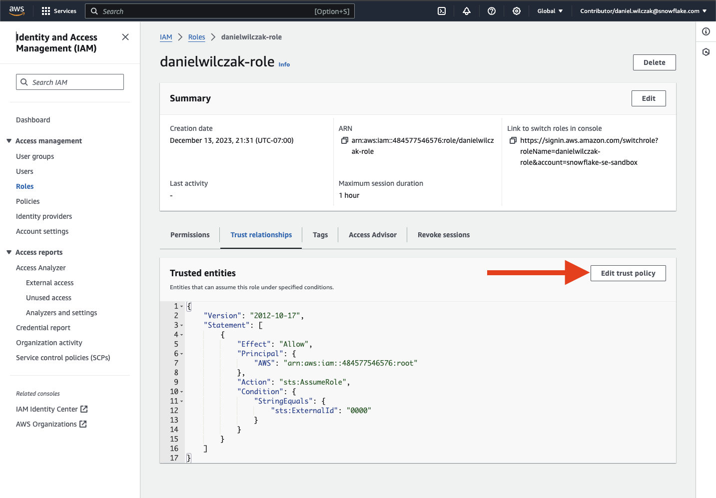Close the IAM navigation sidebar
Screen dimensions: 716x498
[x=125, y=37]
